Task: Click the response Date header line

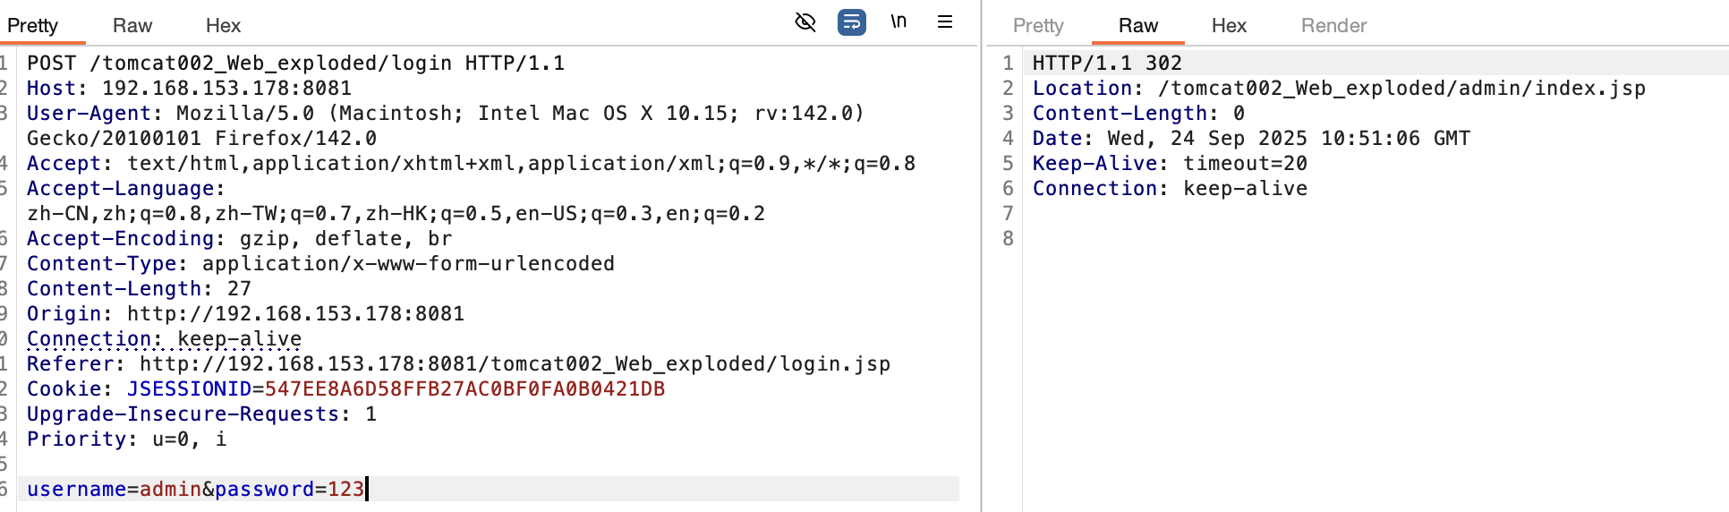Action: (x=1250, y=139)
